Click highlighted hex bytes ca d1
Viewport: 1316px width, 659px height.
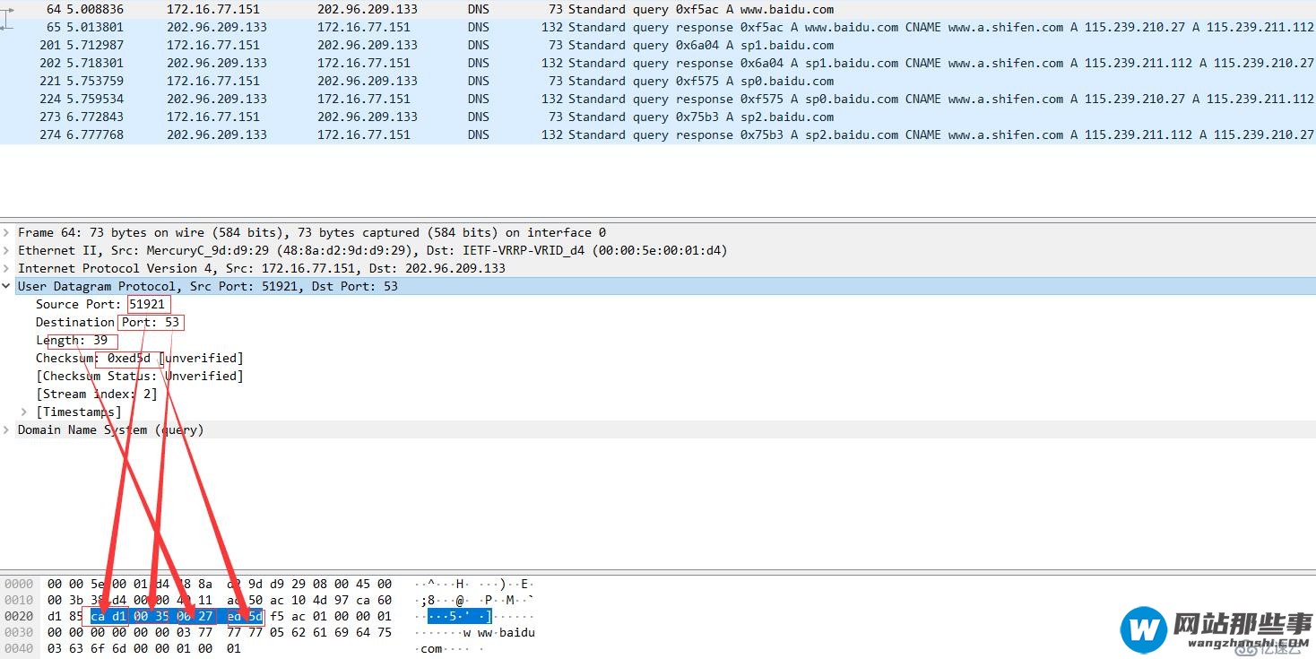coord(108,616)
